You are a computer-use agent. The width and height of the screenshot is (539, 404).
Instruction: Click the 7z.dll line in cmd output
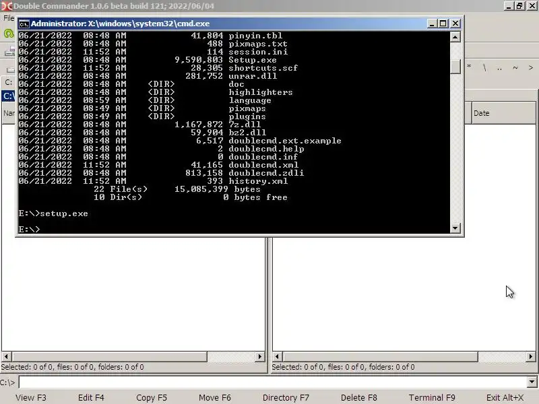click(139, 125)
